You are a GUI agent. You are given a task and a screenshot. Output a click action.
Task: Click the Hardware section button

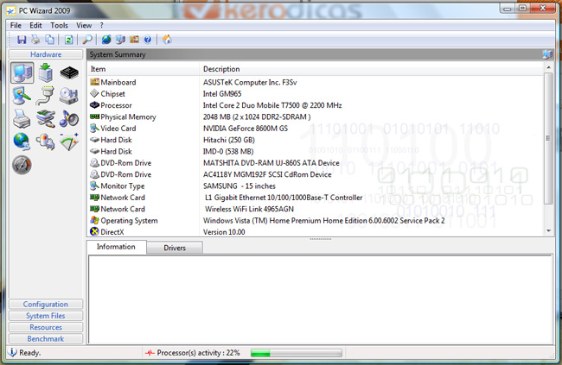(x=46, y=54)
